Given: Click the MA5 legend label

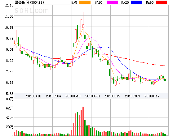Looking at the screenshot, I should coord(74,2).
